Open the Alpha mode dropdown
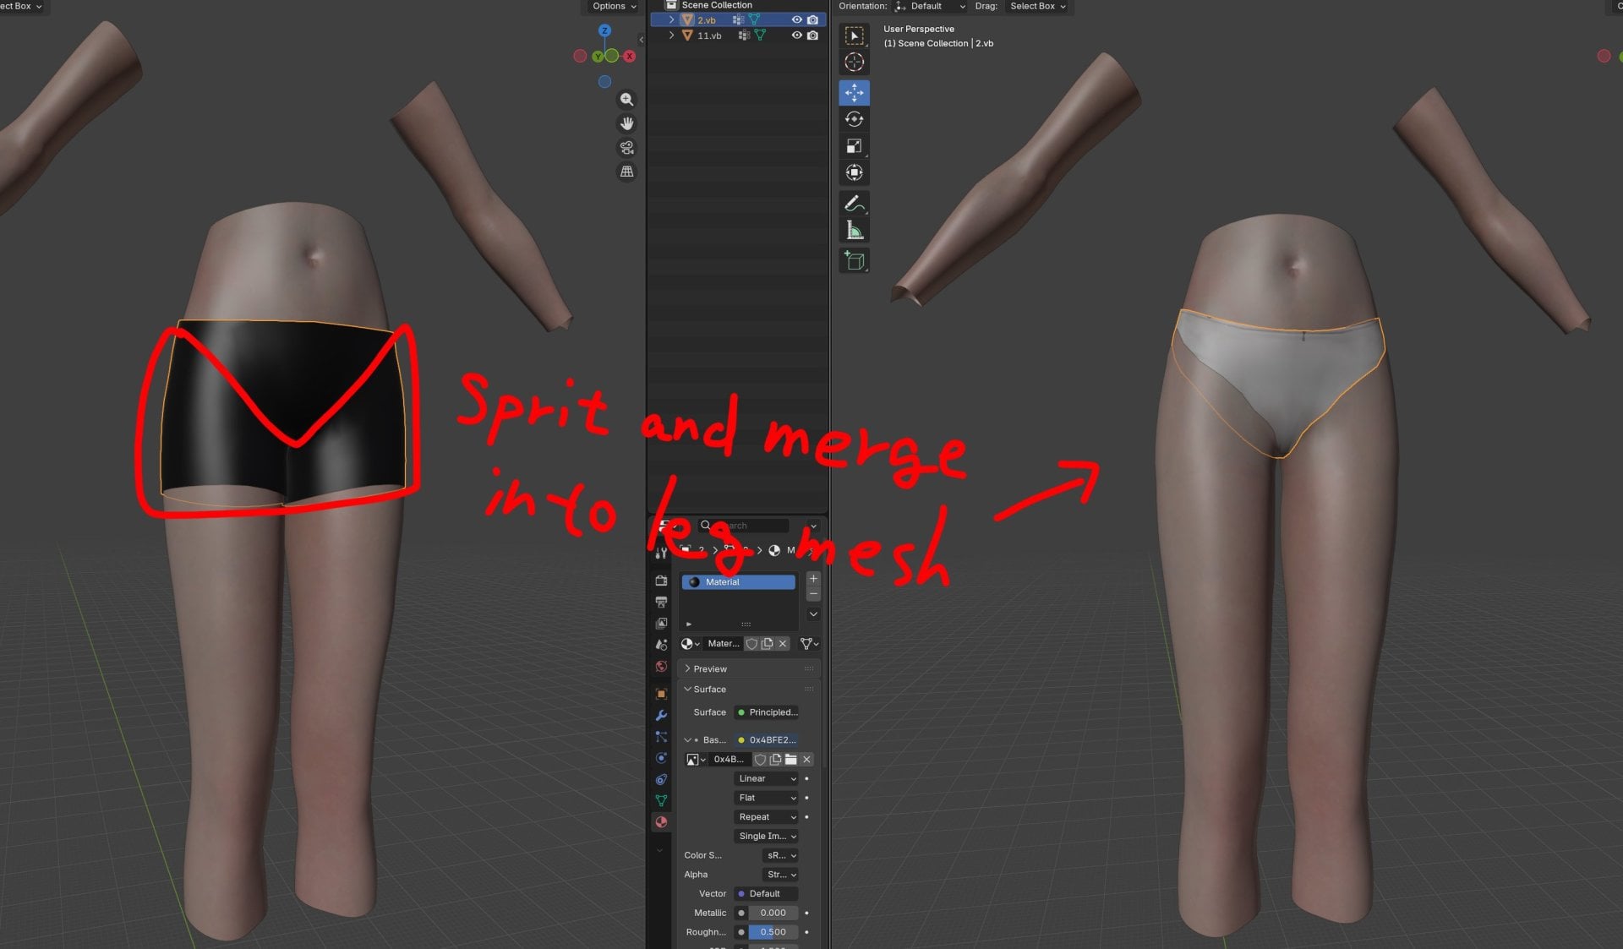The image size is (1623, 949). point(781,875)
